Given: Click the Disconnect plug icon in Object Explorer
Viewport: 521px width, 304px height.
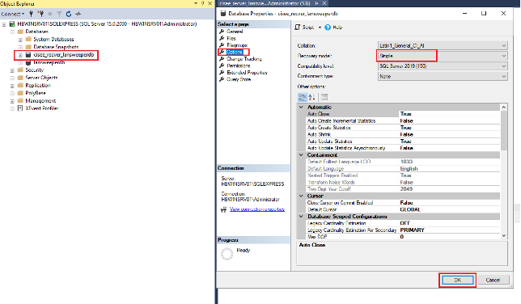Looking at the screenshot, I should (40, 14).
